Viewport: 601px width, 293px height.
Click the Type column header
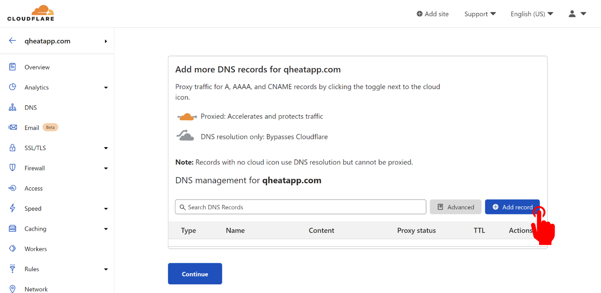point(188,230)
